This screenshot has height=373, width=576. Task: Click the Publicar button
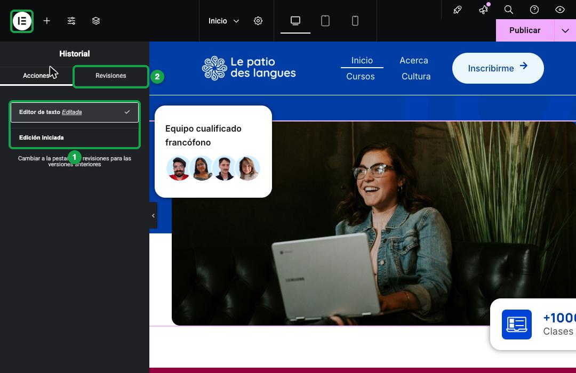pyautogui.click(x=525, y=30)
